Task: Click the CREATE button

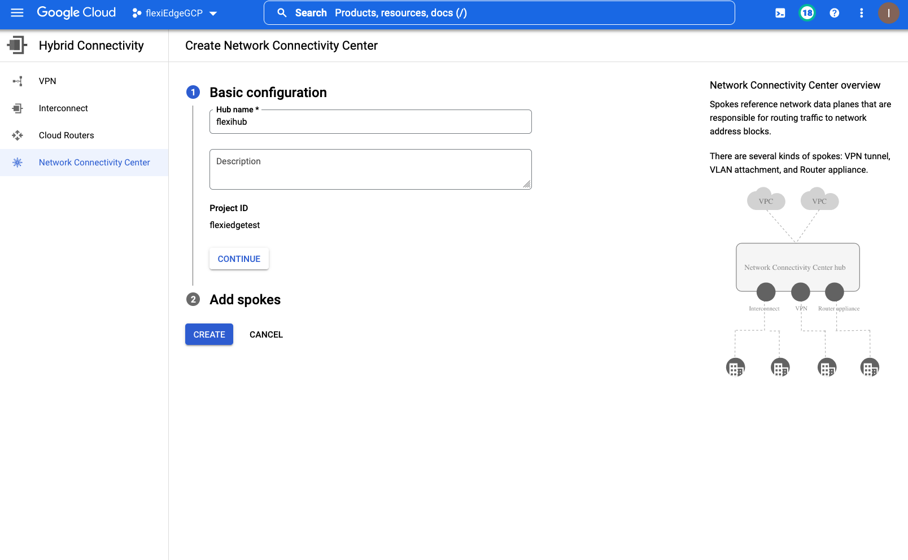Action: [209, 334]
